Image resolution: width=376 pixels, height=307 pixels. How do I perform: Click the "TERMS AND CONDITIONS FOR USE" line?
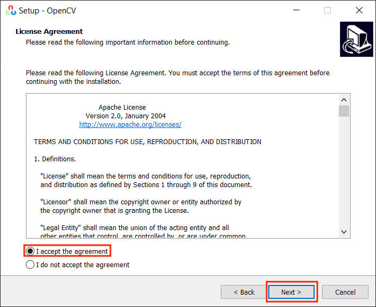[148, 141]
